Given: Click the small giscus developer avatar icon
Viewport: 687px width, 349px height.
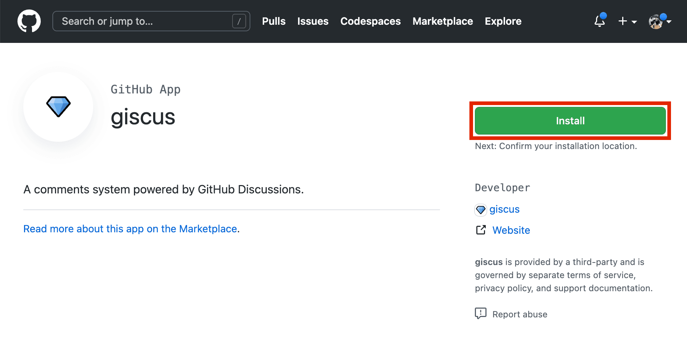Looking at the screenshot, I should 481,210.
